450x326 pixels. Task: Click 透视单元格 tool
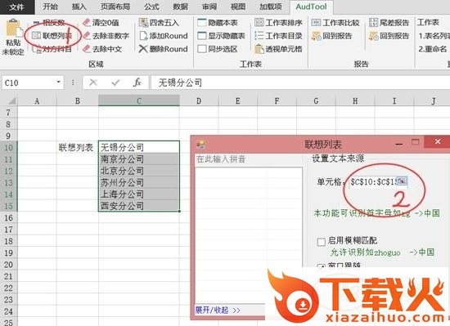(x=278, y=49)
